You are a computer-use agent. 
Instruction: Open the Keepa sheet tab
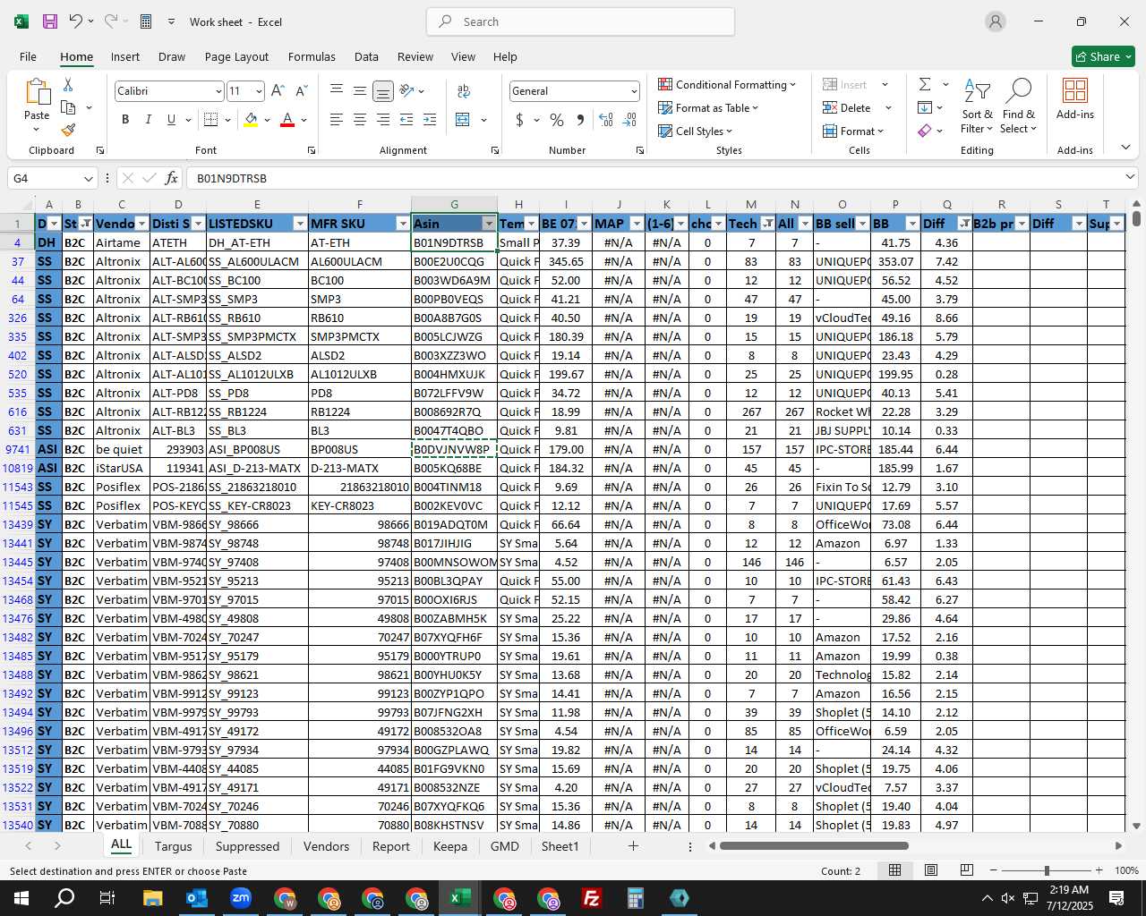[450, 846]
